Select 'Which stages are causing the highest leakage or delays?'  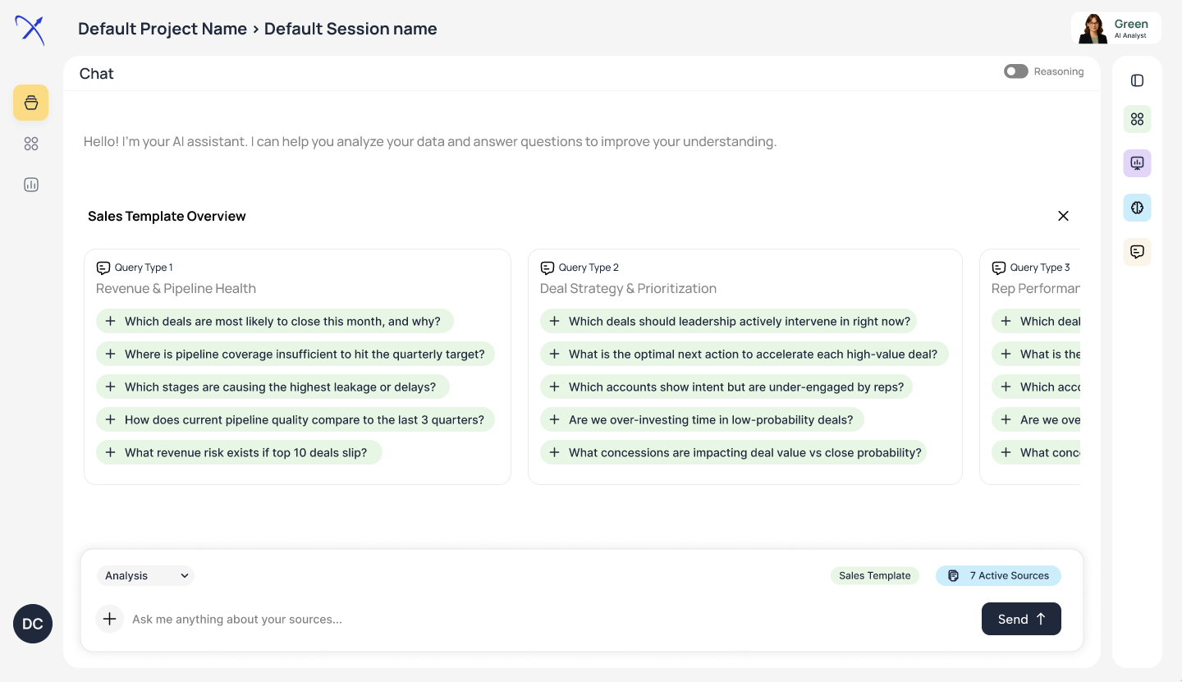(x=273, y=387)
